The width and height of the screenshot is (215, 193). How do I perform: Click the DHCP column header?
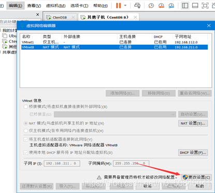pyautogui.click(x=158, y=37)
